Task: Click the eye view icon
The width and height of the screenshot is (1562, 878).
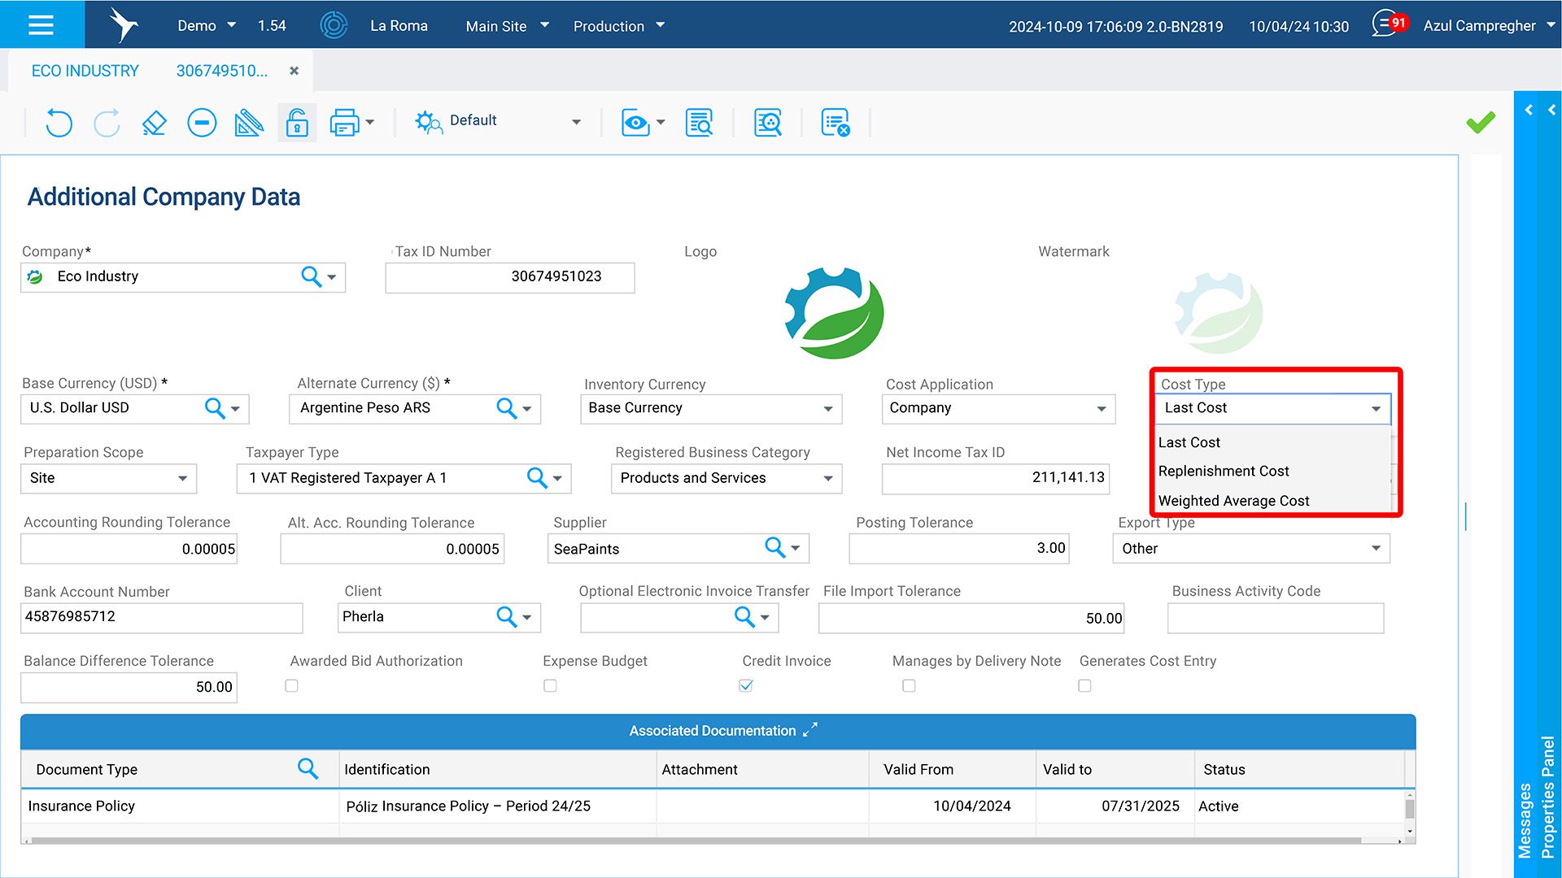Action: (635, 123)
